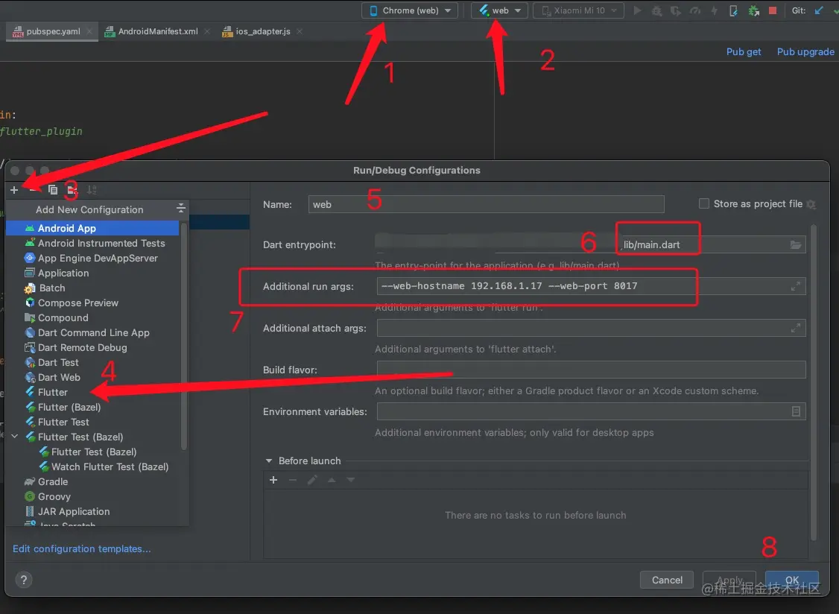
Task: Select Dart Web configuration type
Action: pos(92,377)
